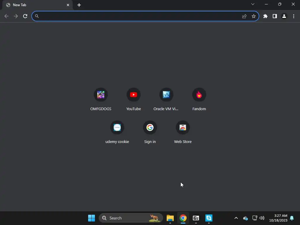Image resolution: width=300 pixels, height=225 pixels.
Task: Open 7-Zip from the taskbar
Action: click(196, 218)
